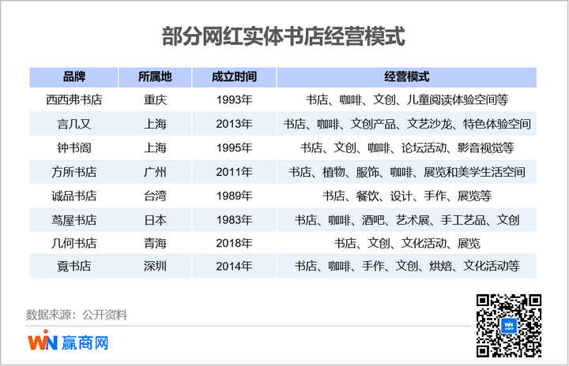Click the 成立时间 column header

(x=234, y=77)
